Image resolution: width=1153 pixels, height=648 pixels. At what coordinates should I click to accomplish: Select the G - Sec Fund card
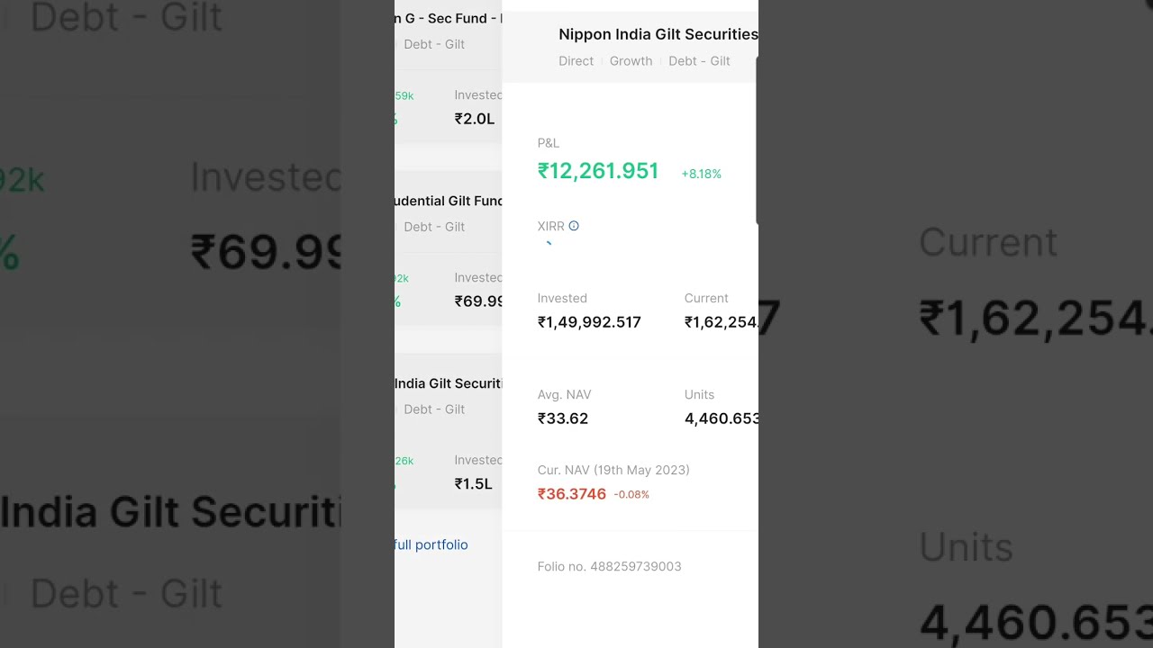[448, 72]
